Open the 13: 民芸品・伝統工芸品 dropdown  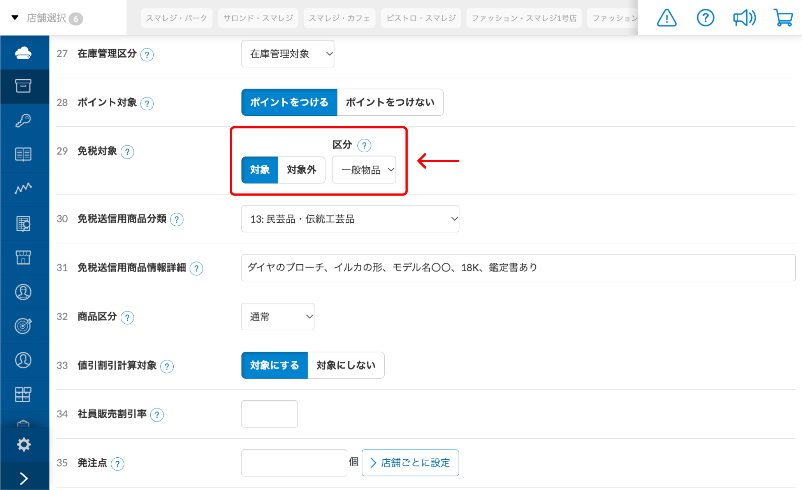[x=350, y=219]
